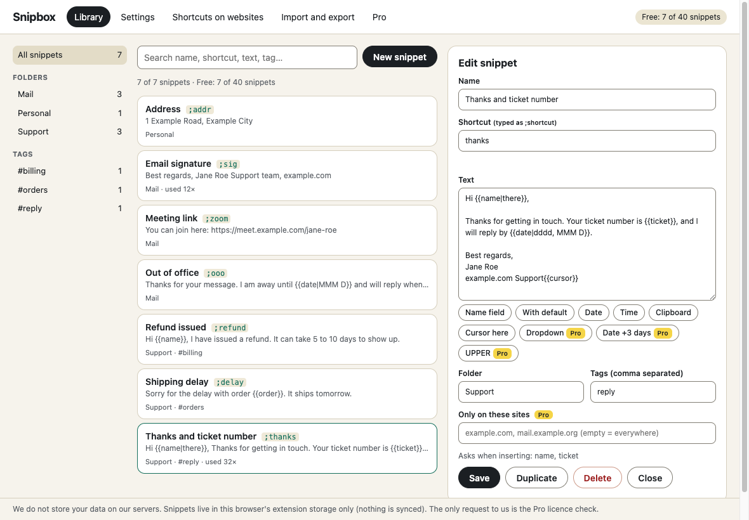Click the Tags input field
Image resolution: width=749 pixels, height=520 pixels.
(x=653, y=392)
